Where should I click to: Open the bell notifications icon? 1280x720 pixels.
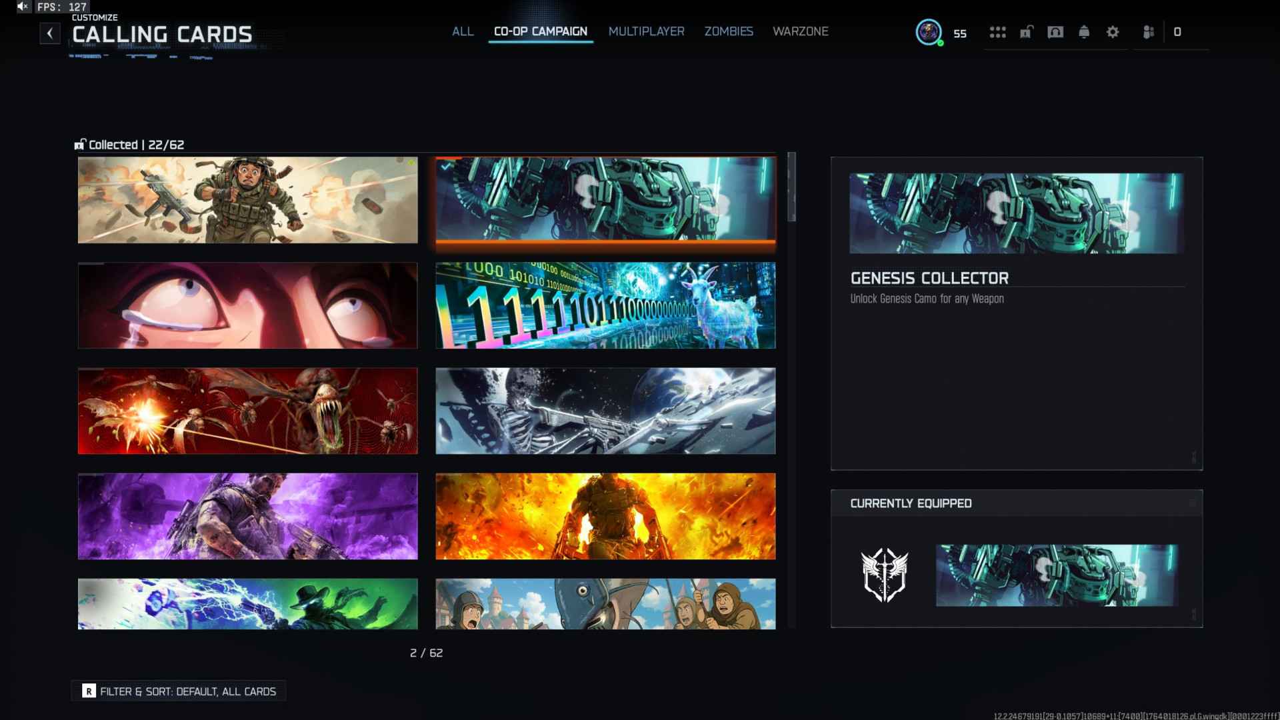[1084, 32]
